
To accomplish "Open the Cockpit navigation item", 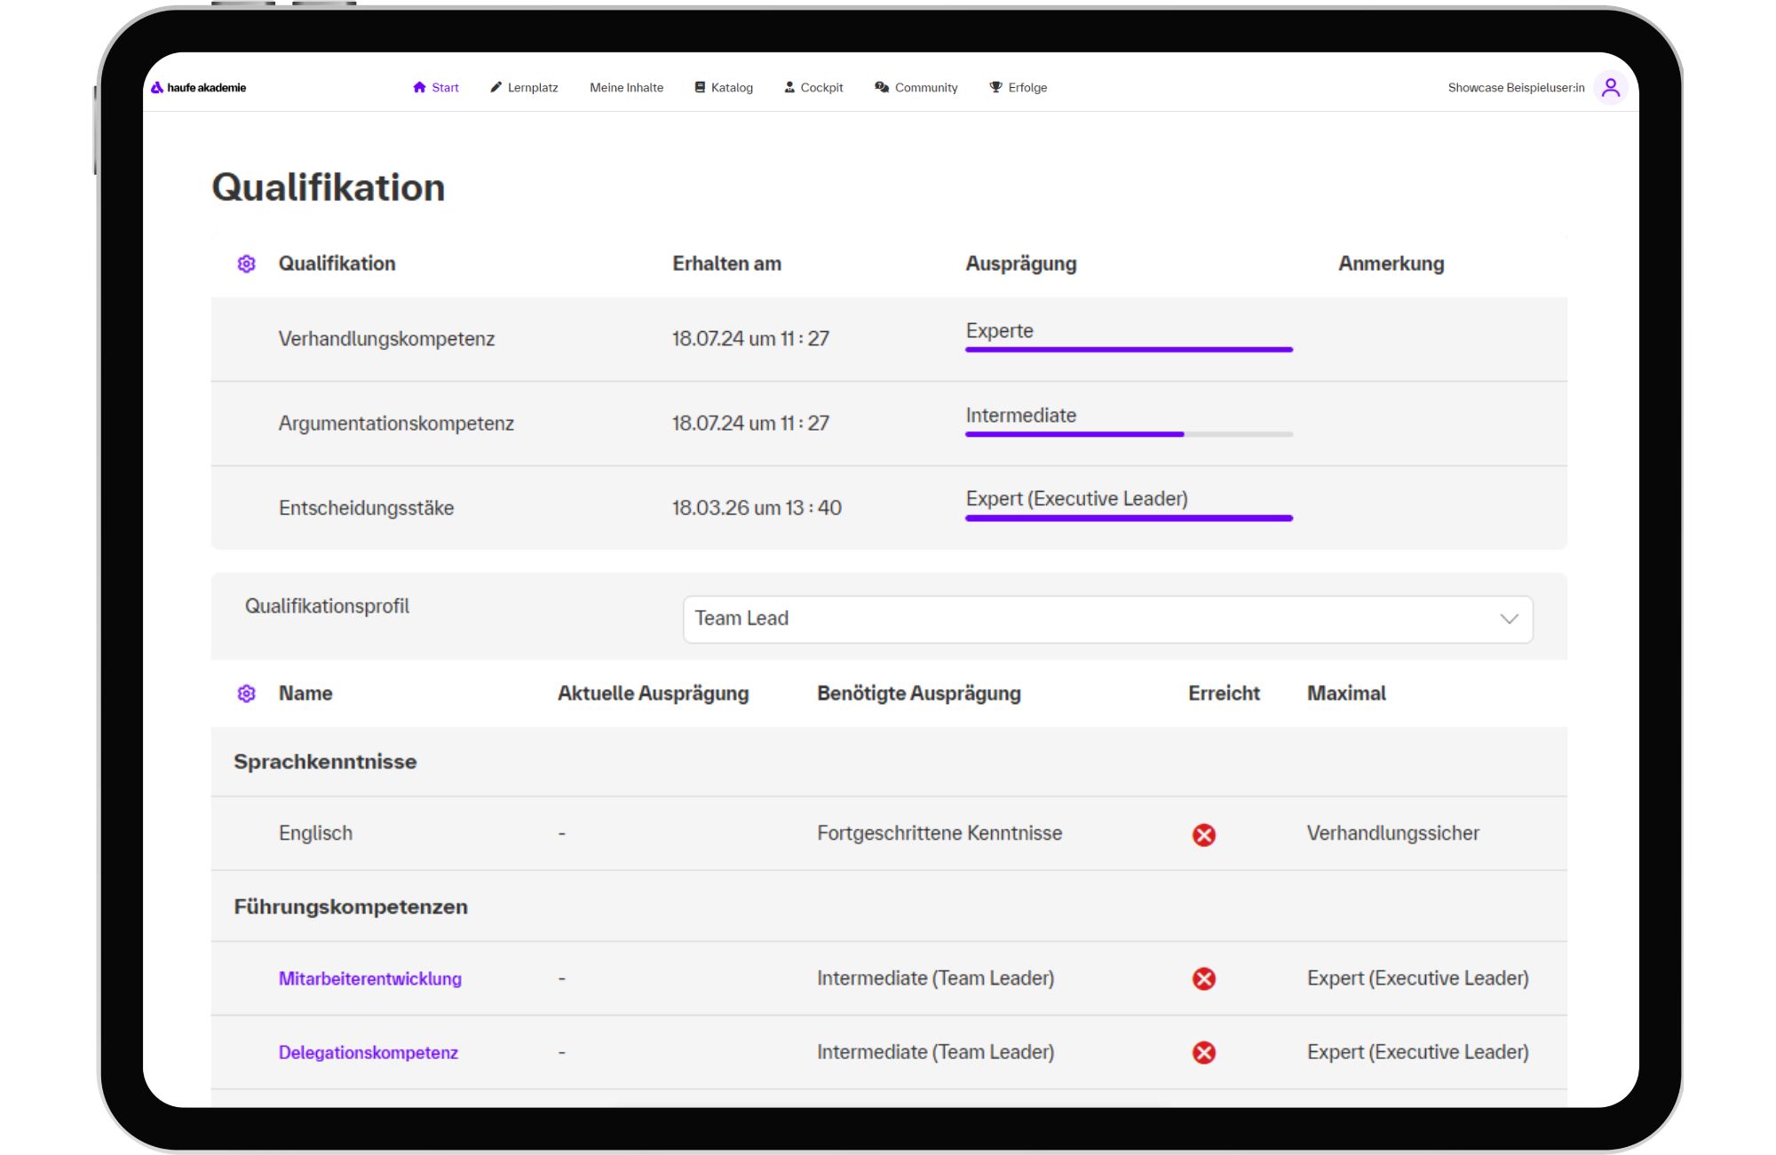I will point(813,87).
